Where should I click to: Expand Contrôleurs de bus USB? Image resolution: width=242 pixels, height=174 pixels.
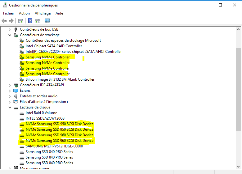[x=10, y=29]
